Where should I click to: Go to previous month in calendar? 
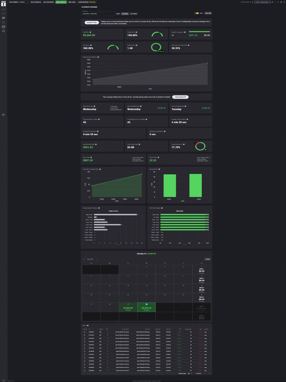click(x=84, y=259)
